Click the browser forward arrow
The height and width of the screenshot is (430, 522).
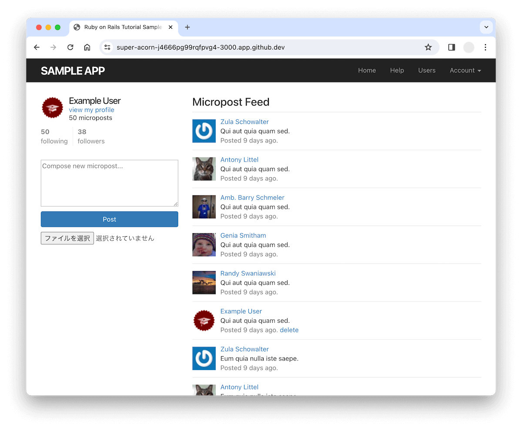point(54,47)
